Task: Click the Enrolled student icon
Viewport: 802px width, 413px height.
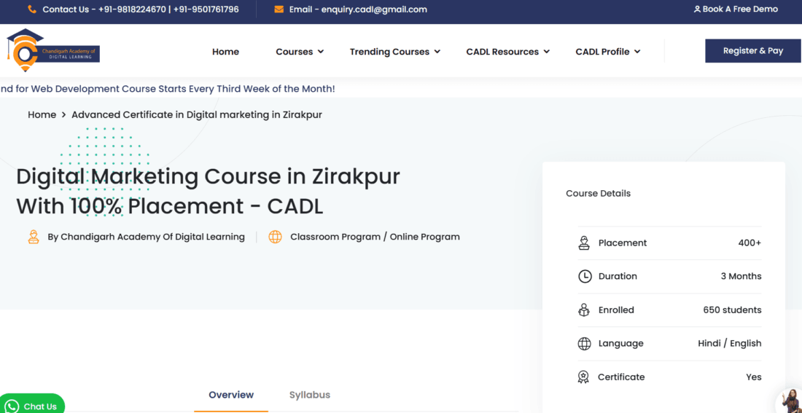Action: coord(584,310)
